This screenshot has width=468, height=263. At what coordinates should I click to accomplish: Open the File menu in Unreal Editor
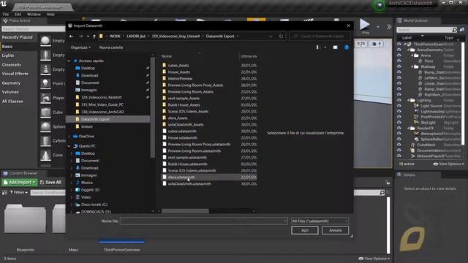click(6, 15)
